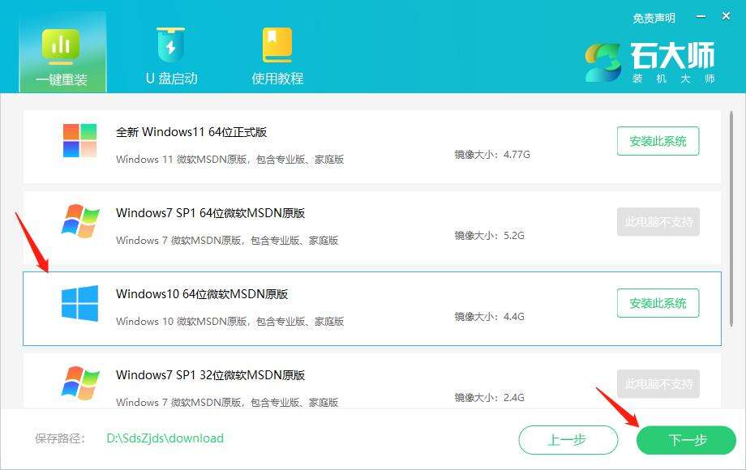Click the yellow 使用教程 book icon

coord(277,45)
